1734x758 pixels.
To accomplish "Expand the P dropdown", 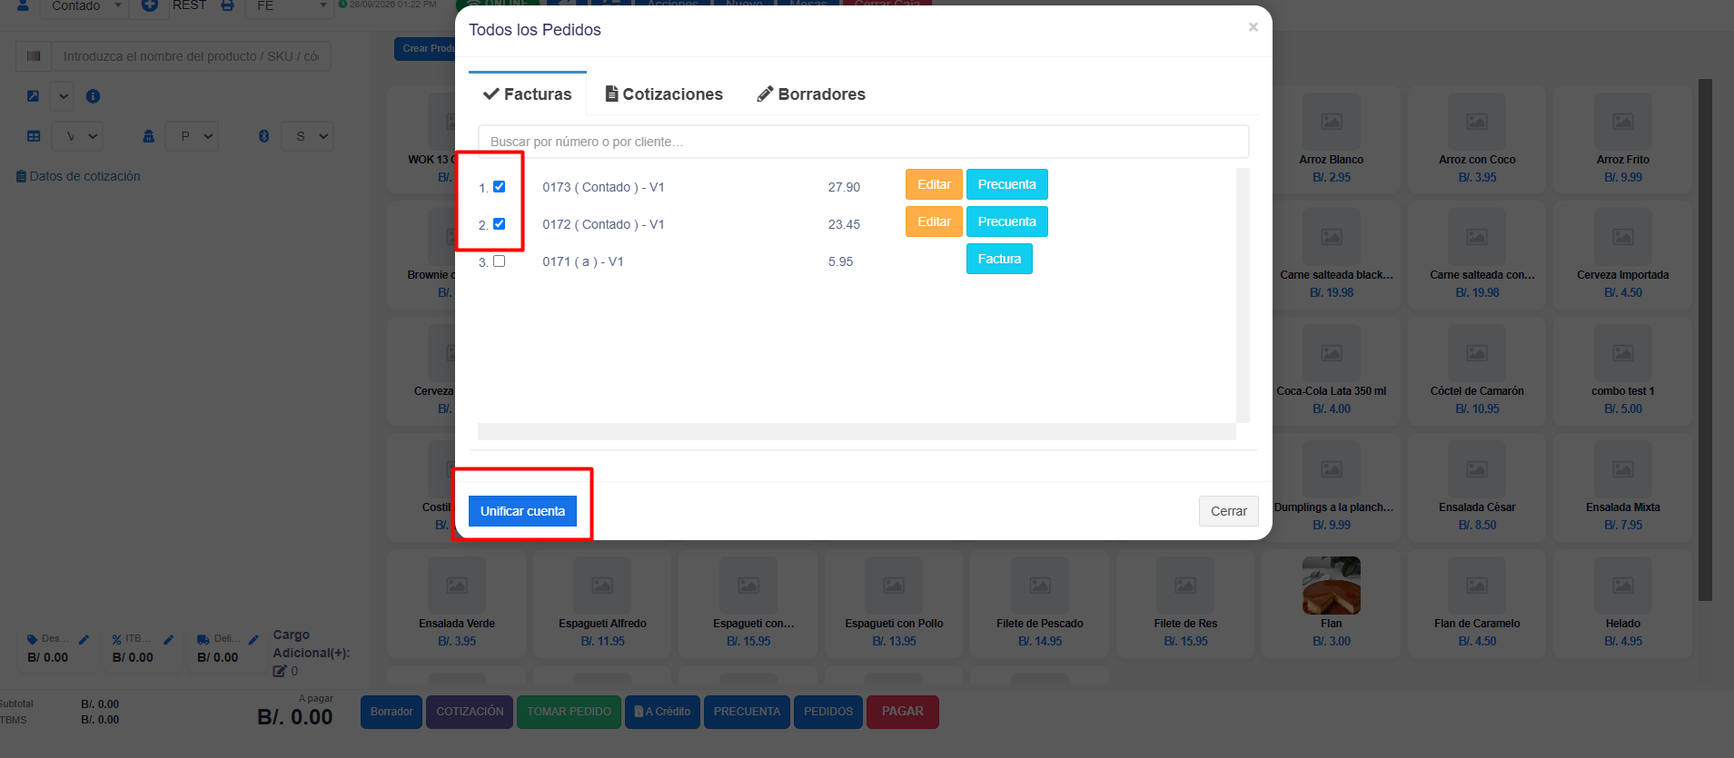I will pos(192,136).
